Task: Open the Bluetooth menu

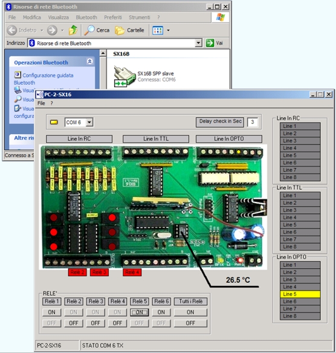Action: 86,18
